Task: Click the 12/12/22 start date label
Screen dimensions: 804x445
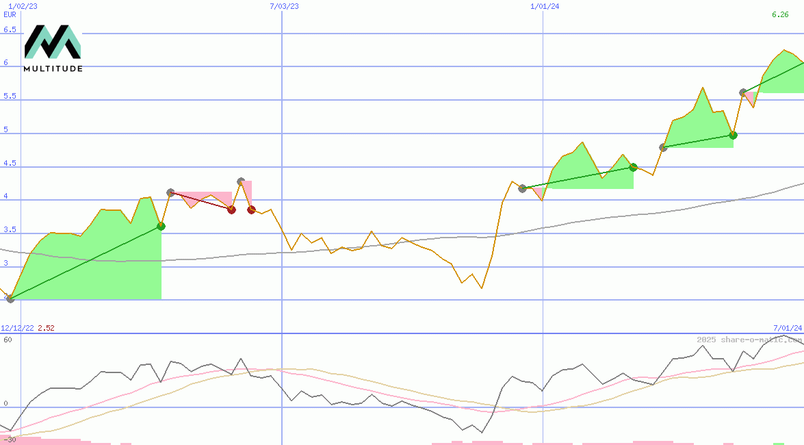Action: [17, 328]
